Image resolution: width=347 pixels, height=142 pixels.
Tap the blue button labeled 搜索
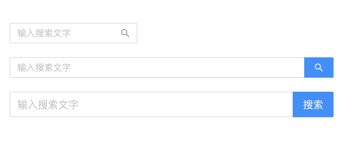pos(313,104)
